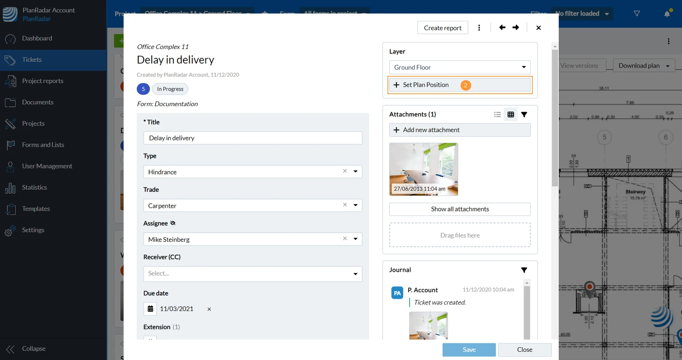Open the Type dropdown showing Hindrance

tap(253, 172)
